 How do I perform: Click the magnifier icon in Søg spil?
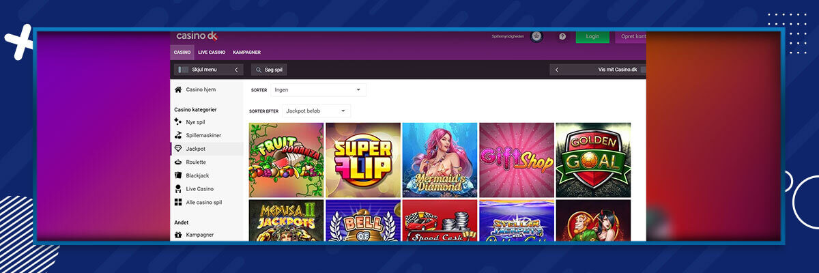[259, 70]
